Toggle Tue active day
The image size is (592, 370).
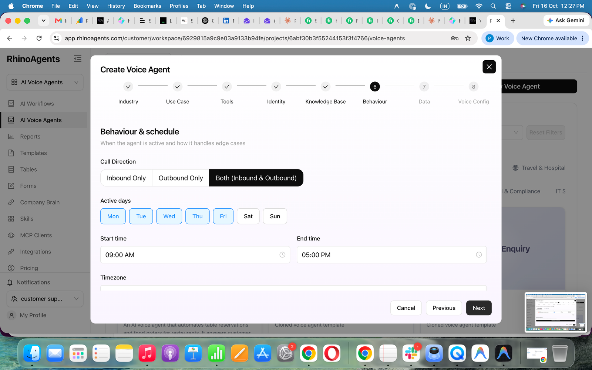point(141,216)
